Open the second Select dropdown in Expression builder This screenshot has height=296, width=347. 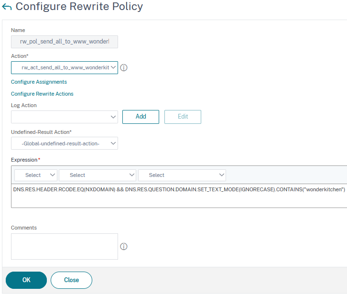coord(98,175)
